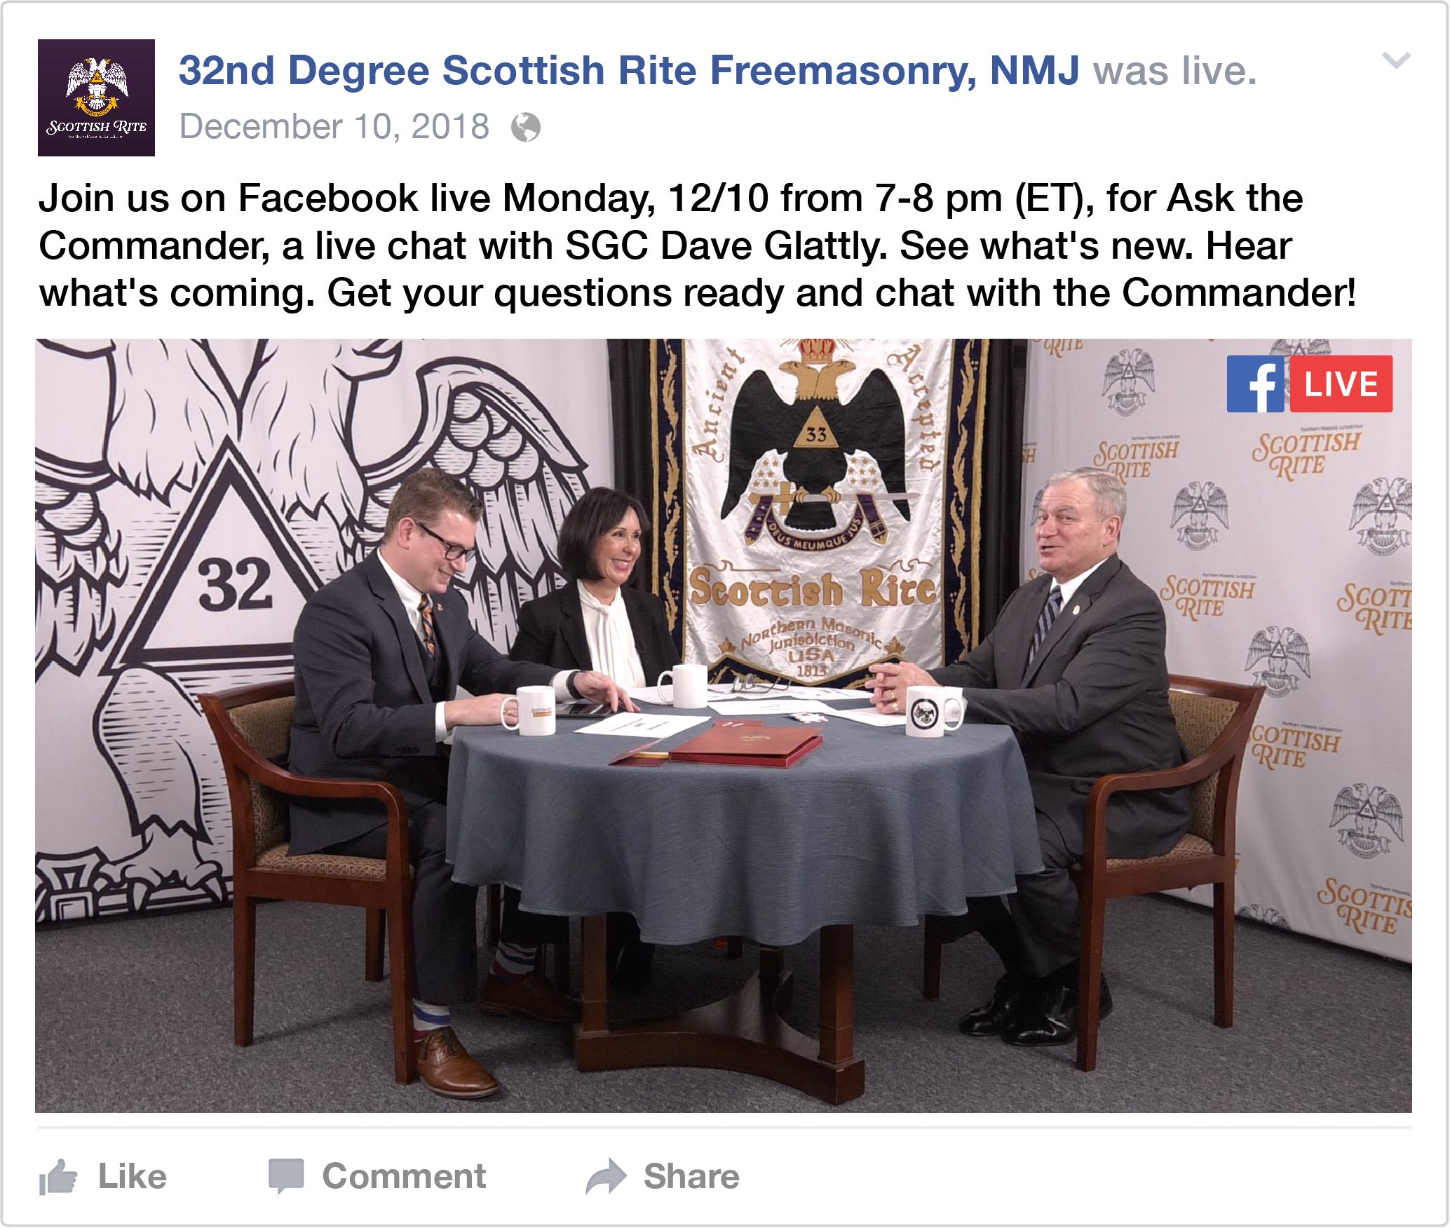Screen dimensions: 1450x1228
Task: Click the Comment button text
Action: tap(404, 1176)
